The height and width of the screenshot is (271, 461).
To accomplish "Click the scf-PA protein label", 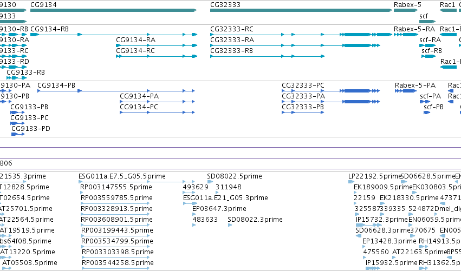I will (431, 96).
